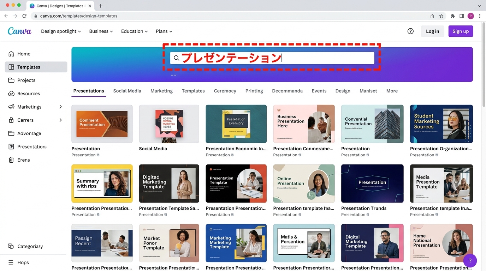Image resolution: width=486 pixels, height=271 pixels.
Task: Reload the page using the browser refresh icon
Action: point(24,16)
